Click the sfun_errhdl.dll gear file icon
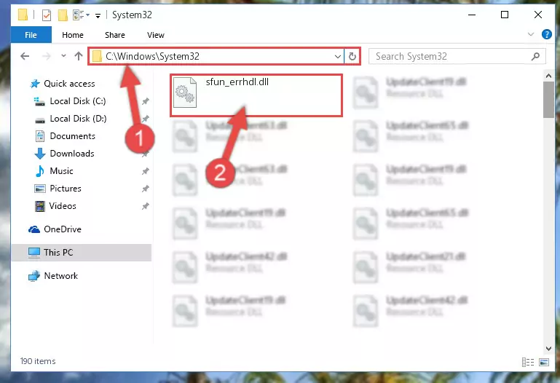 tap(185, 92)
